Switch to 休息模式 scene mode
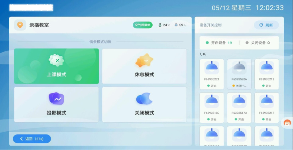The height and width of the screenshot is (150, 293). [144, 66]
